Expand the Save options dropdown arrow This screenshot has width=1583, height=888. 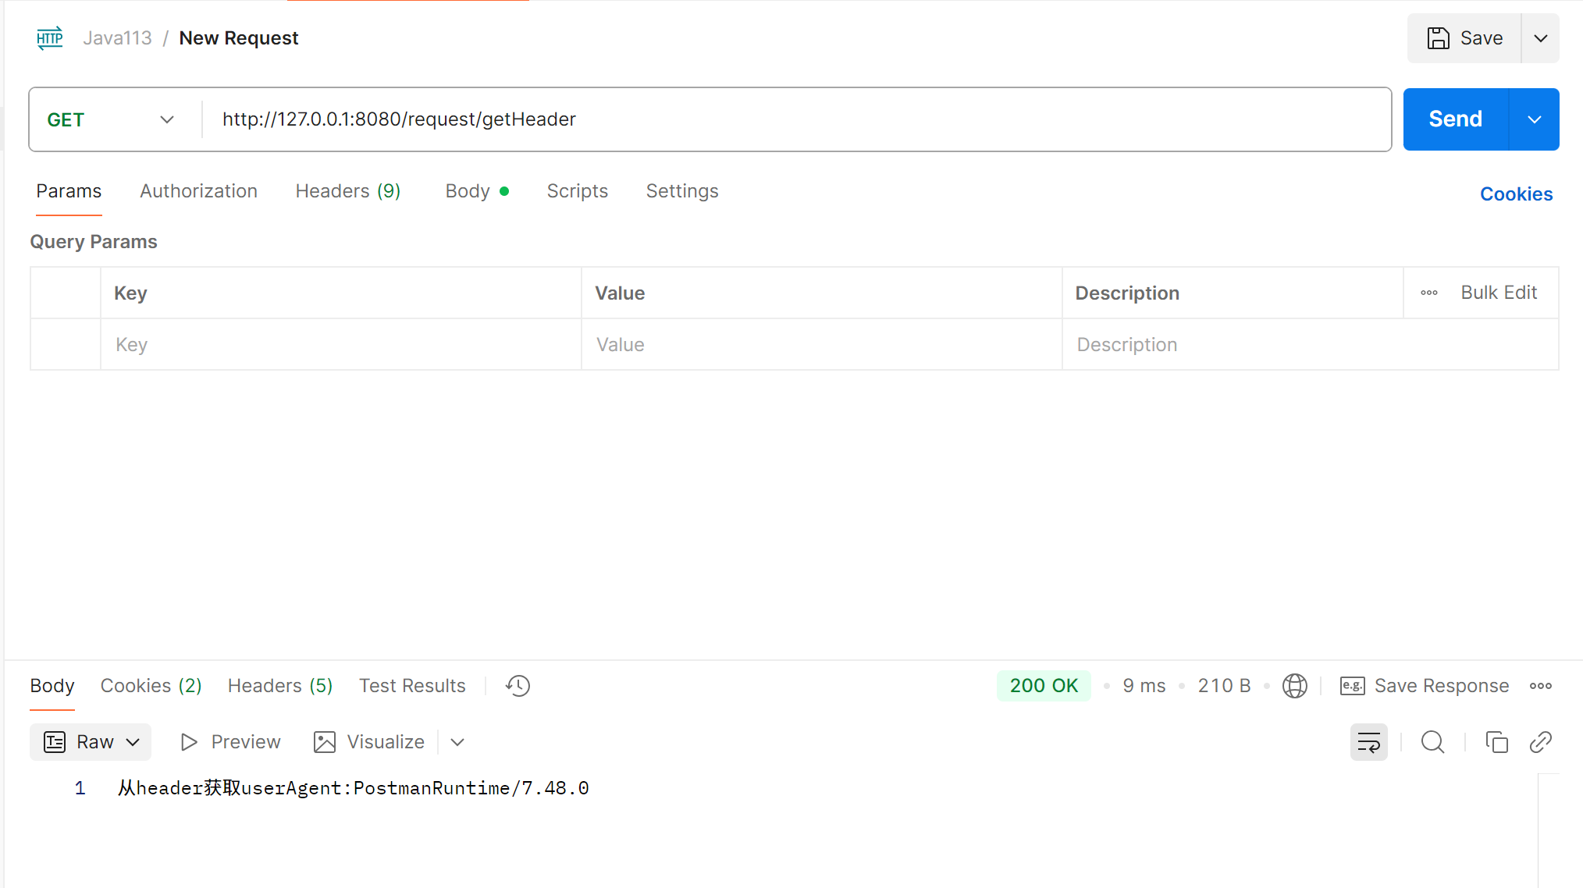[1540, 38]
